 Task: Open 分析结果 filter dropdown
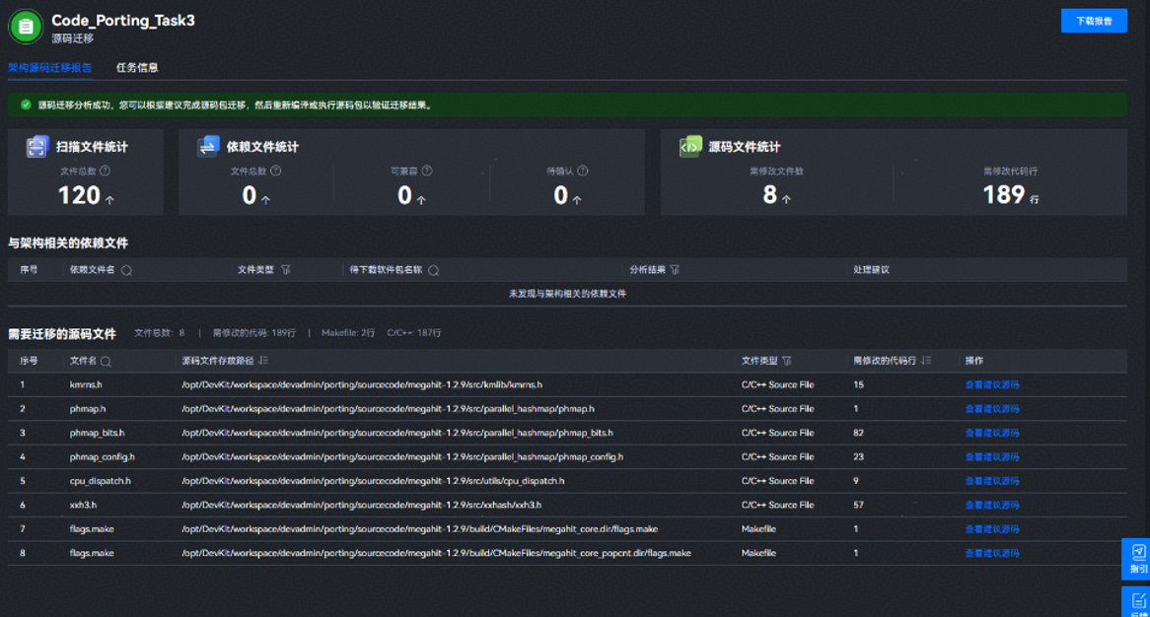[675, 270]
